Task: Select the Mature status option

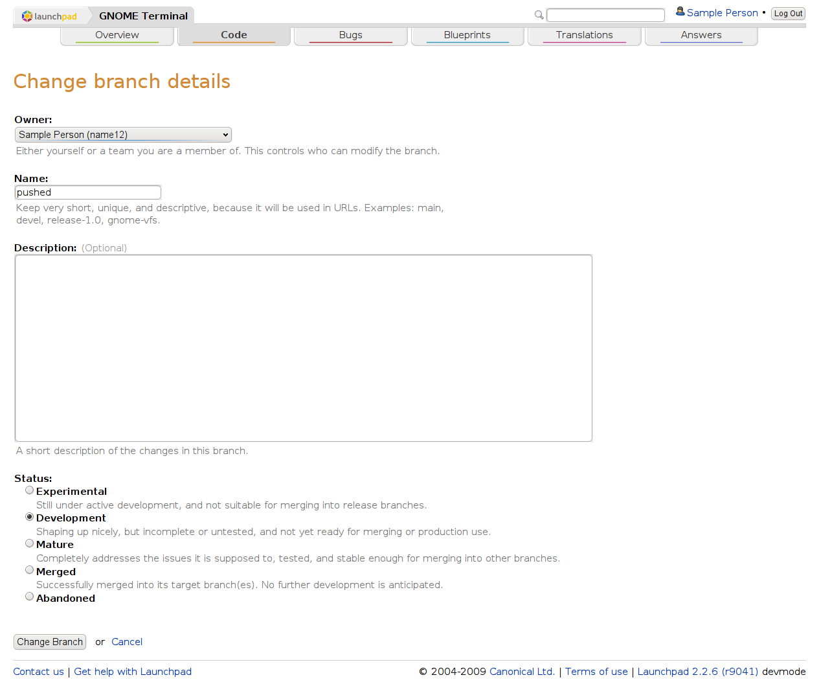Action: coord(30,543)
